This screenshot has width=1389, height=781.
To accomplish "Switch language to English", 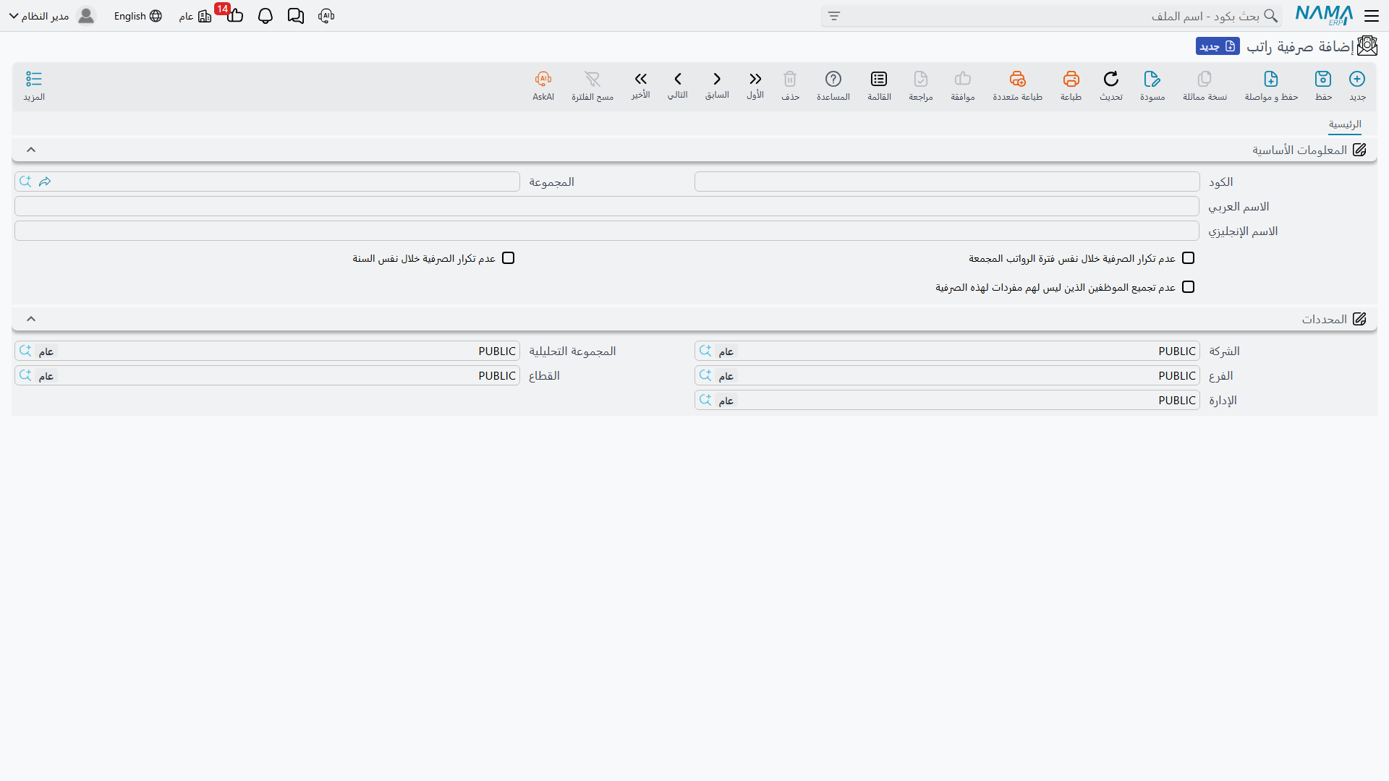I will [137, 16].
